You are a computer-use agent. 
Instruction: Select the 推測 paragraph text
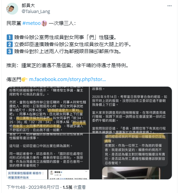(67, 65)
